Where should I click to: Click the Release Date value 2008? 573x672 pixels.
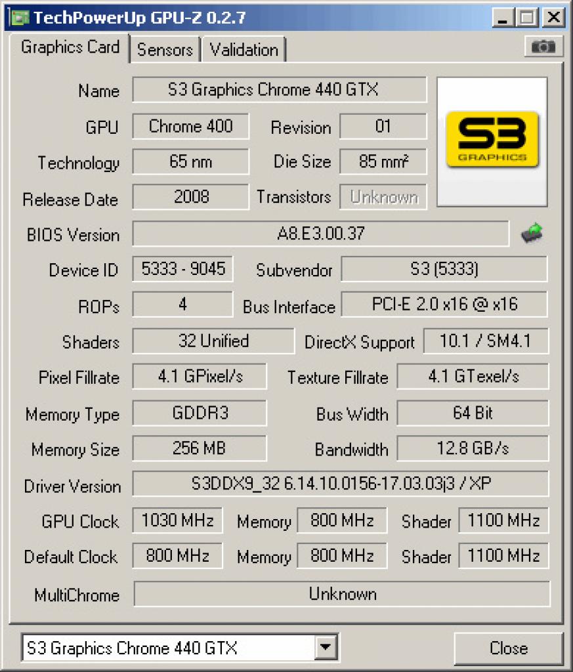point(191,197)
